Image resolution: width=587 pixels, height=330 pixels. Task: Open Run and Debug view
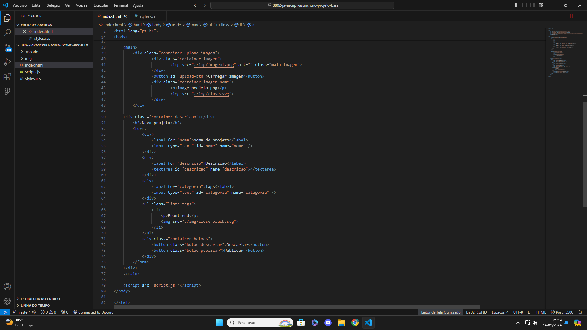coord(7,62)
